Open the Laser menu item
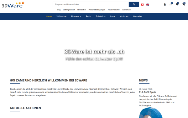 [x=113, y=16]
